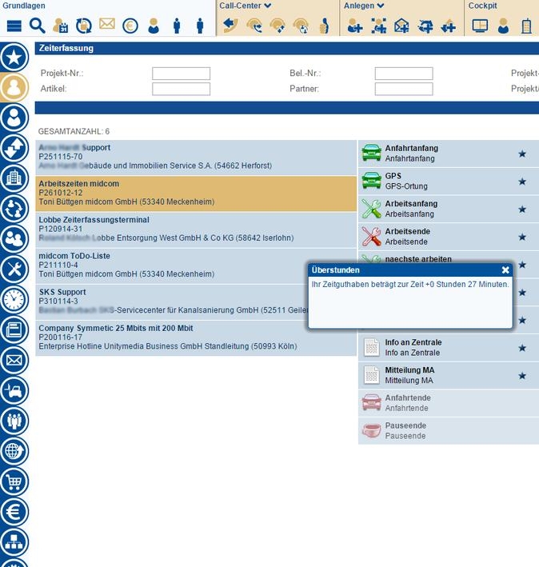This screenshot has height=567, width=539.
Task: Open the shopping cart sidebar icon
Action: coord(14,481)
